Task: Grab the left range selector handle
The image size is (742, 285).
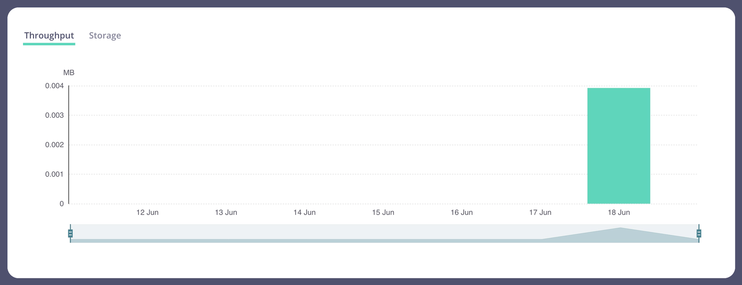Action: (70, 233)
